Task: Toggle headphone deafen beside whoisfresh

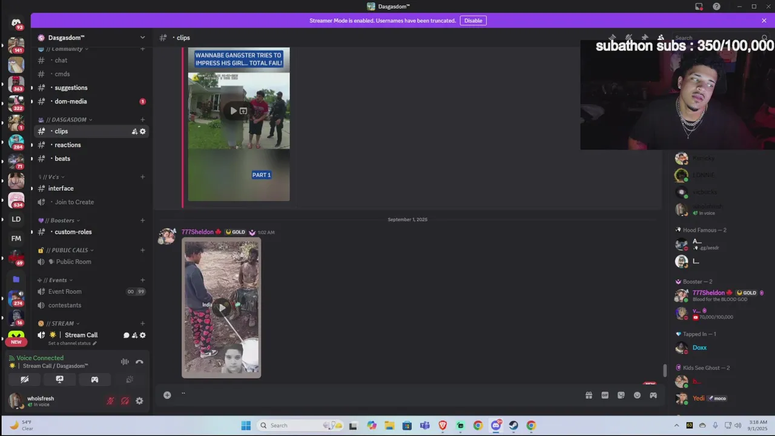Action: tap(125, 401)
